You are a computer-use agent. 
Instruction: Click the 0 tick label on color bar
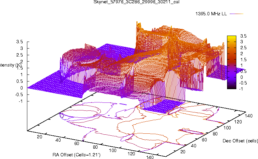point(242,77)
